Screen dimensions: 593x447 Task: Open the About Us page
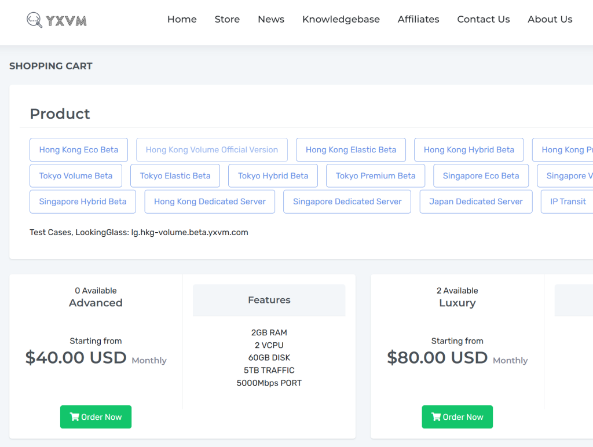pyautogui.click(x=550, y=19)
